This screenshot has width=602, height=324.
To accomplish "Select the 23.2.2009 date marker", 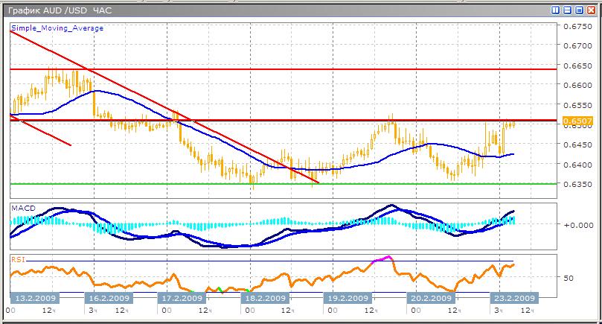I will [x=513, y=298].
